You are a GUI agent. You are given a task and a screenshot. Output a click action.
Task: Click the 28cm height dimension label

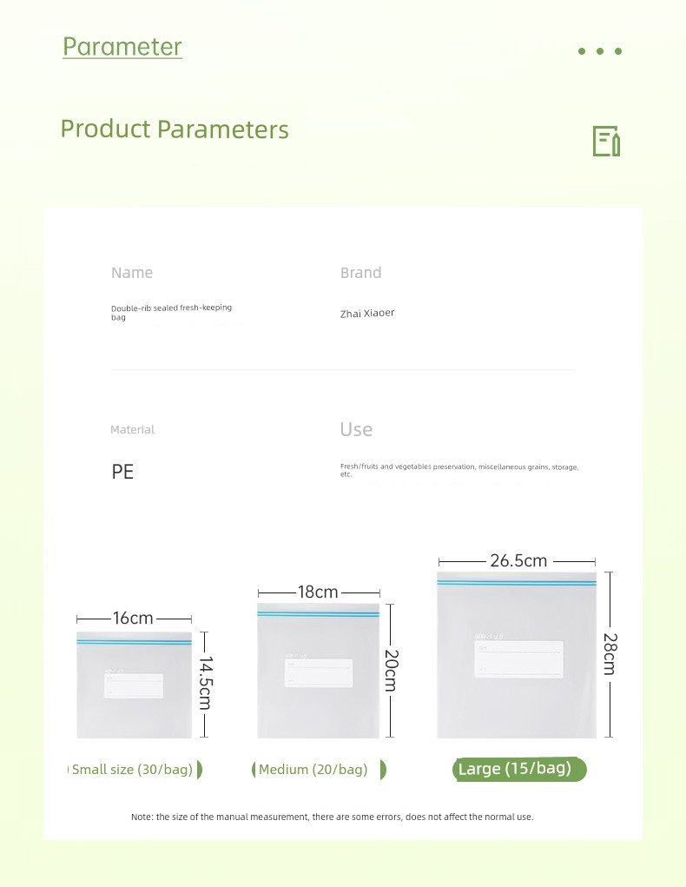[610, 654]
